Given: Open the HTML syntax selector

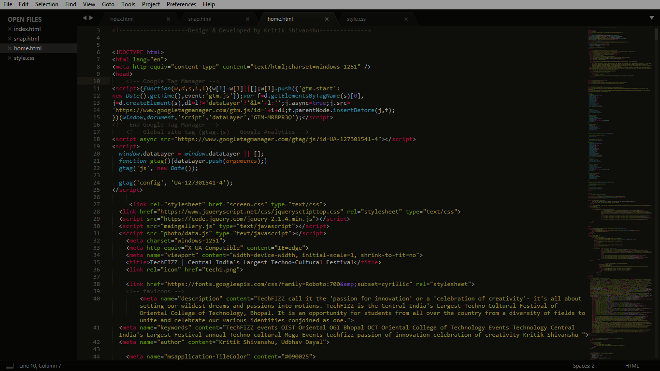Looking at the screenshot, I should (x=631, y=366).
